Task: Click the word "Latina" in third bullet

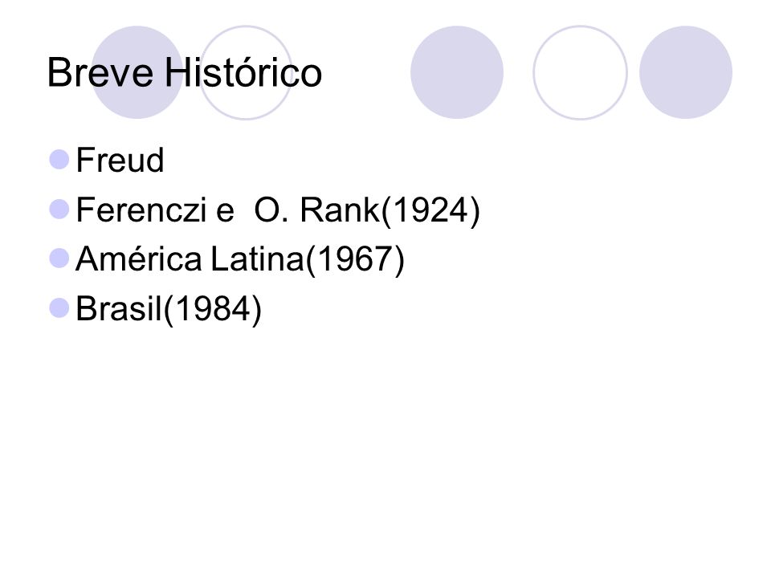Action: tap(258, 259)
